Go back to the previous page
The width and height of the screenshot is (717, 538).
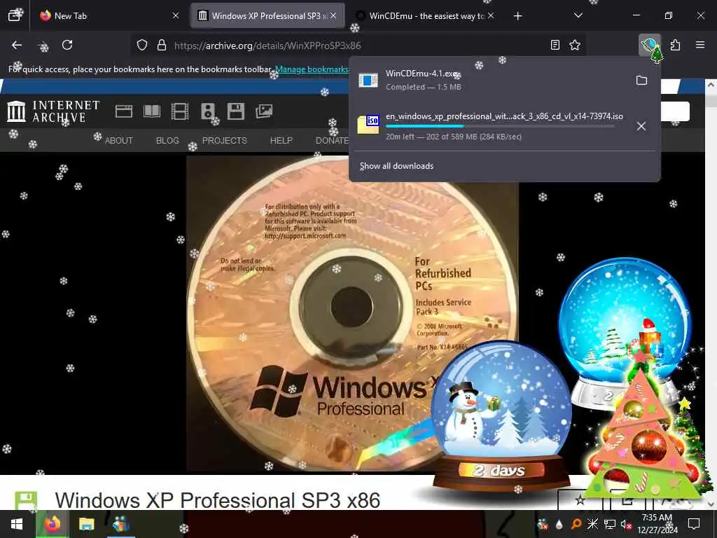pos(17,45)
